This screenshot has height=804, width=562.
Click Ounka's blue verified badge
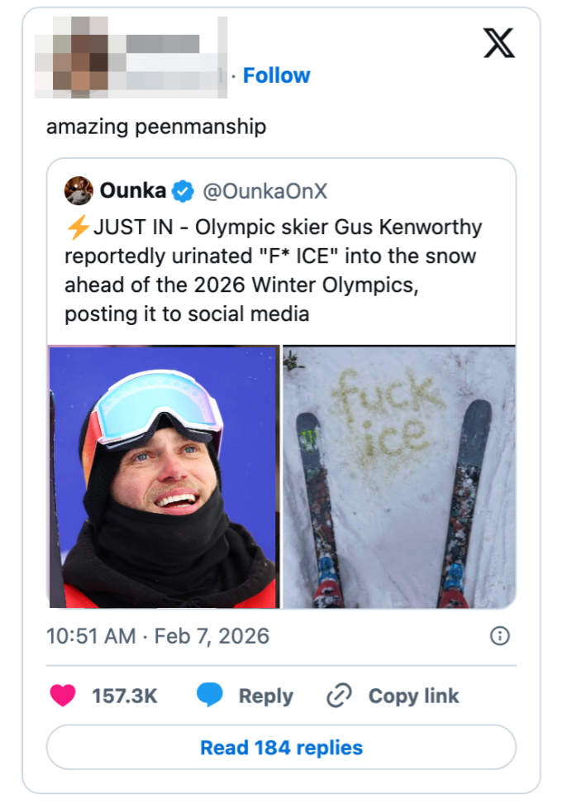pos(183,191)
